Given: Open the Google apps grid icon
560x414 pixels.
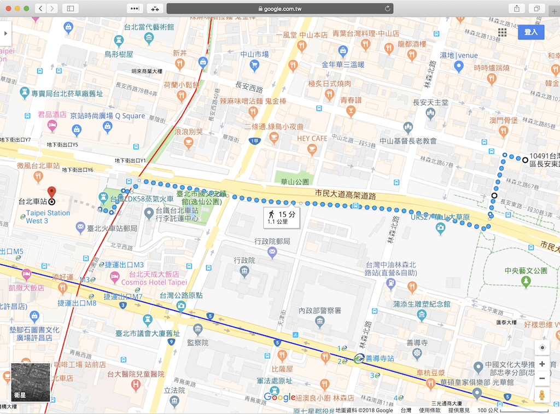Looking at the screenshot, I should (x=502, y=32).
